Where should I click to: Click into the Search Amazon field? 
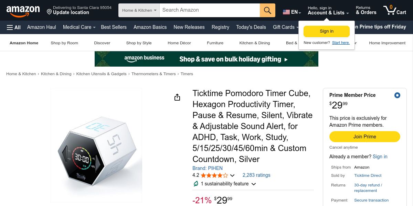point(210,10)
